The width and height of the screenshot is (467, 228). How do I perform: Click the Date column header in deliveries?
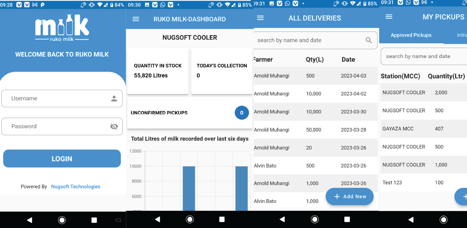(x=348, y=60)
